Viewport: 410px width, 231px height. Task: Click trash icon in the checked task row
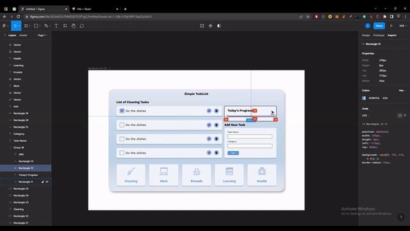pyautogui.click(x=217, y=111)
